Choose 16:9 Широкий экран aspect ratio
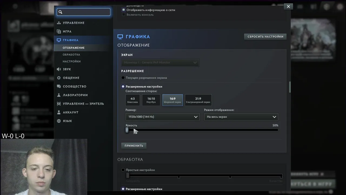This screenshot has width=346, height=195. [172, 100]
